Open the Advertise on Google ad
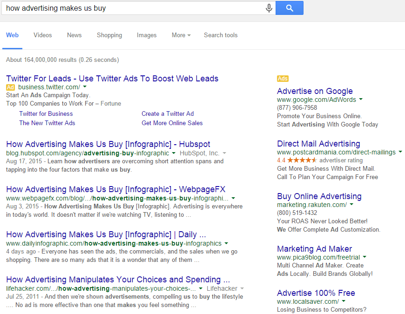405x314 pixels. [x=315, y=91]
